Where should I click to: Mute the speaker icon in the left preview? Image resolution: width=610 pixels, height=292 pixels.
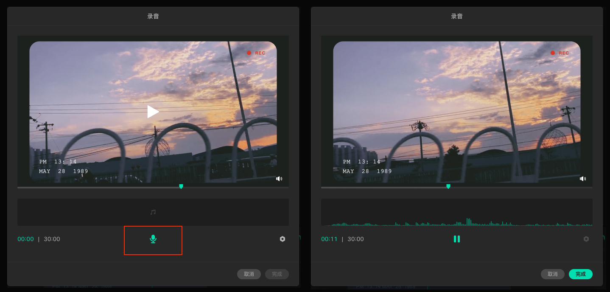coord(279,179)
